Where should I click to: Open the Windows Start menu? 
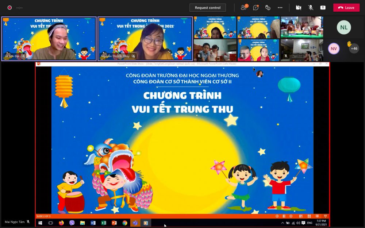pyautogui.click(x=40, y=223)
